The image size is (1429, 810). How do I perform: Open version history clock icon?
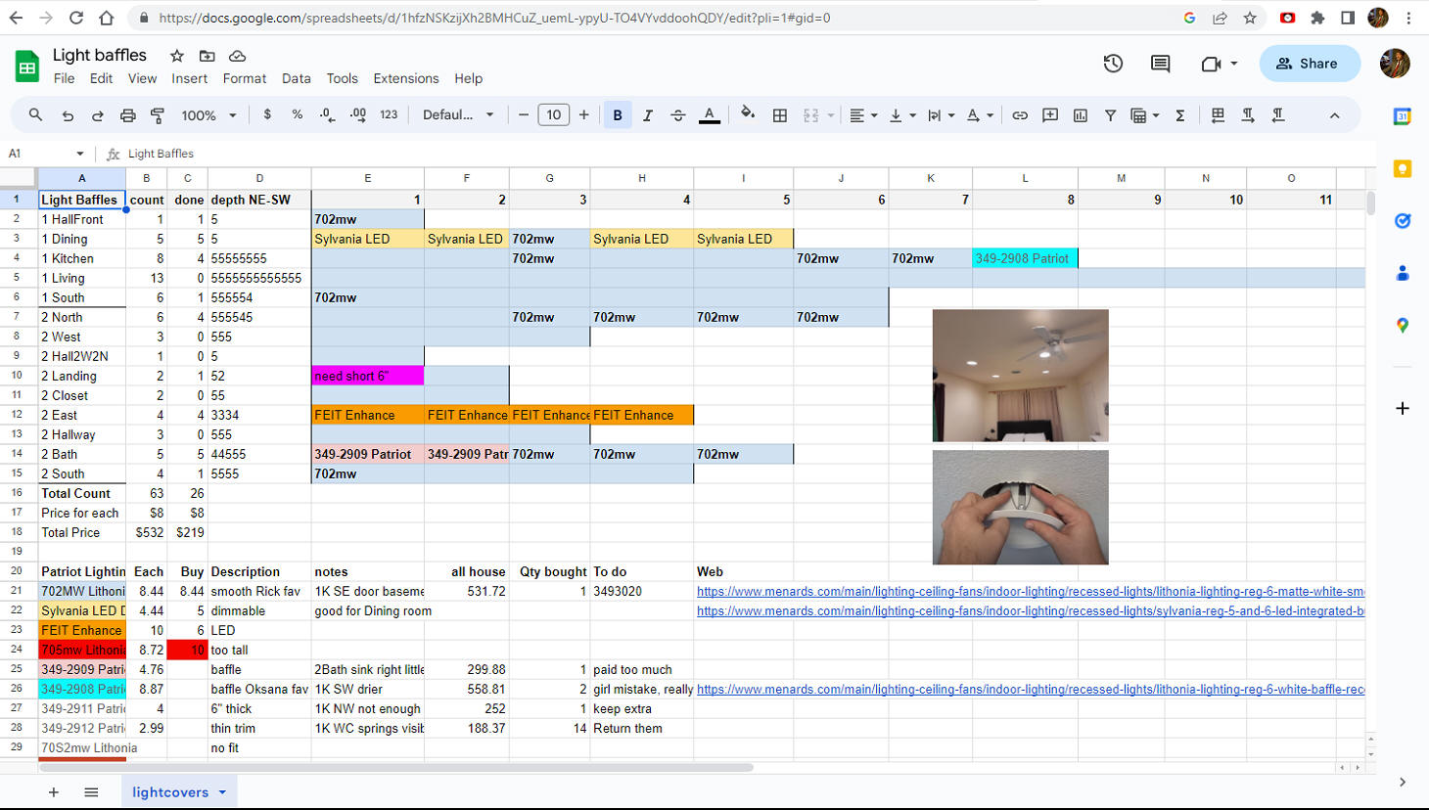tap(1113, 64)
